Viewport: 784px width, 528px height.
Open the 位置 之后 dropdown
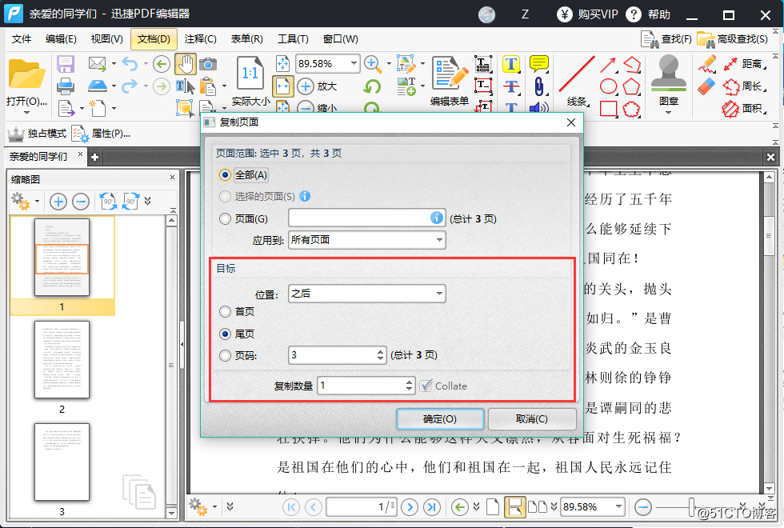click(367, 294)
